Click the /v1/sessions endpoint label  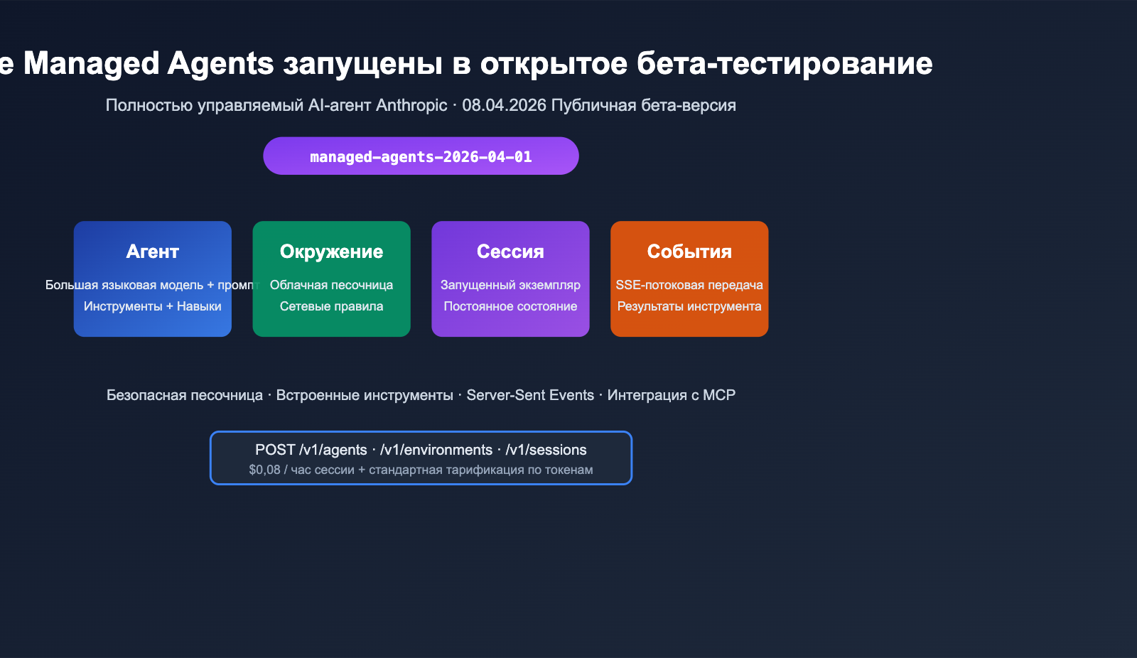(547, 449)
